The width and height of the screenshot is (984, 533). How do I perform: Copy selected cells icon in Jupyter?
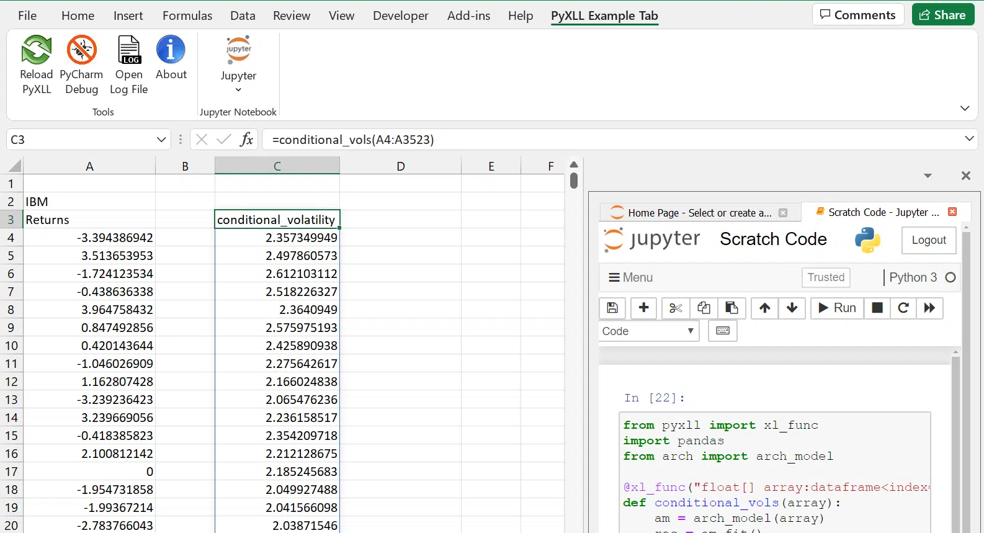click(704, 308)
